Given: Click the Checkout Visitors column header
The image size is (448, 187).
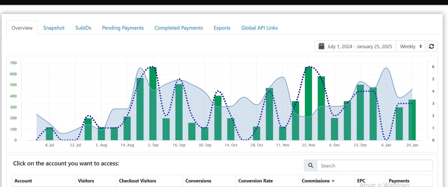Looking at the screenshot, I should pos(137,181).
